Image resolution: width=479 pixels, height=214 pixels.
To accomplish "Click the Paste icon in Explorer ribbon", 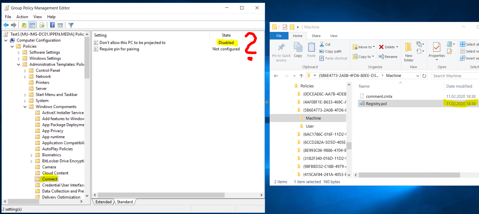I will 311,47.
